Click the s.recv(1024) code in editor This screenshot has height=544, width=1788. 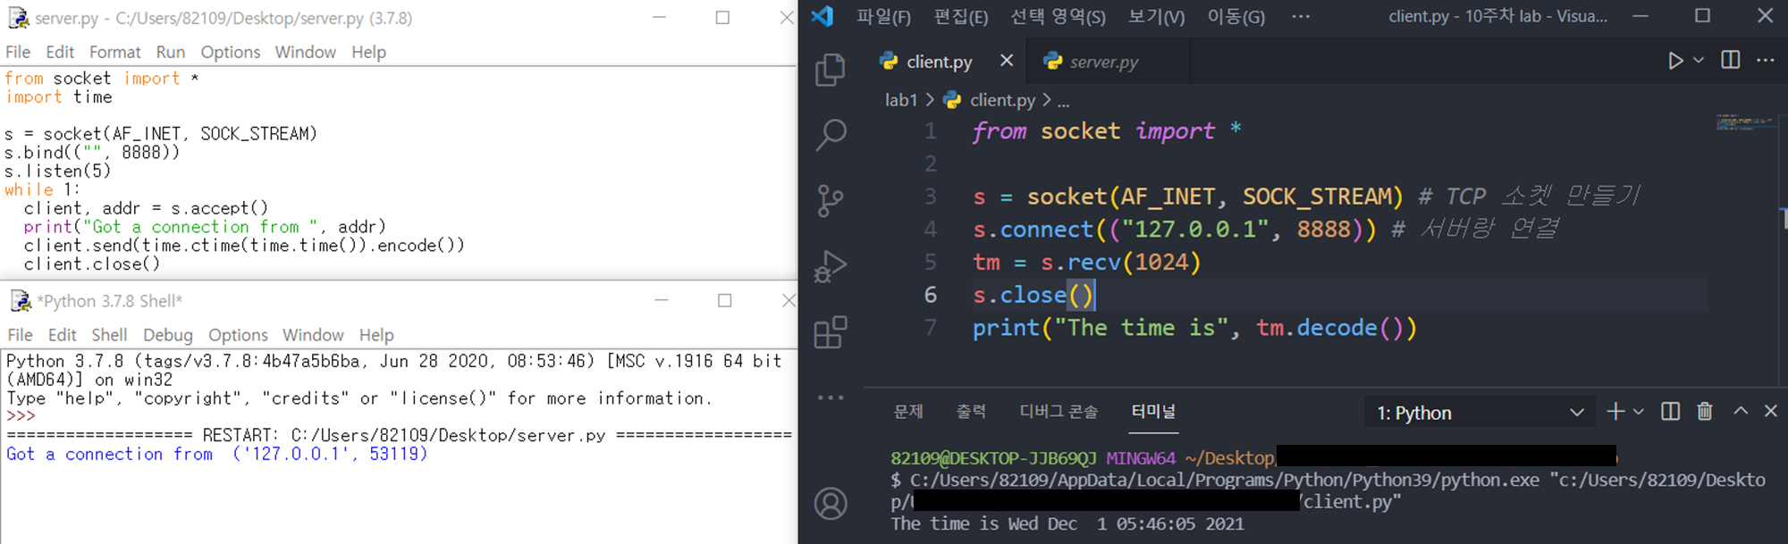(x=1120, y=262)
